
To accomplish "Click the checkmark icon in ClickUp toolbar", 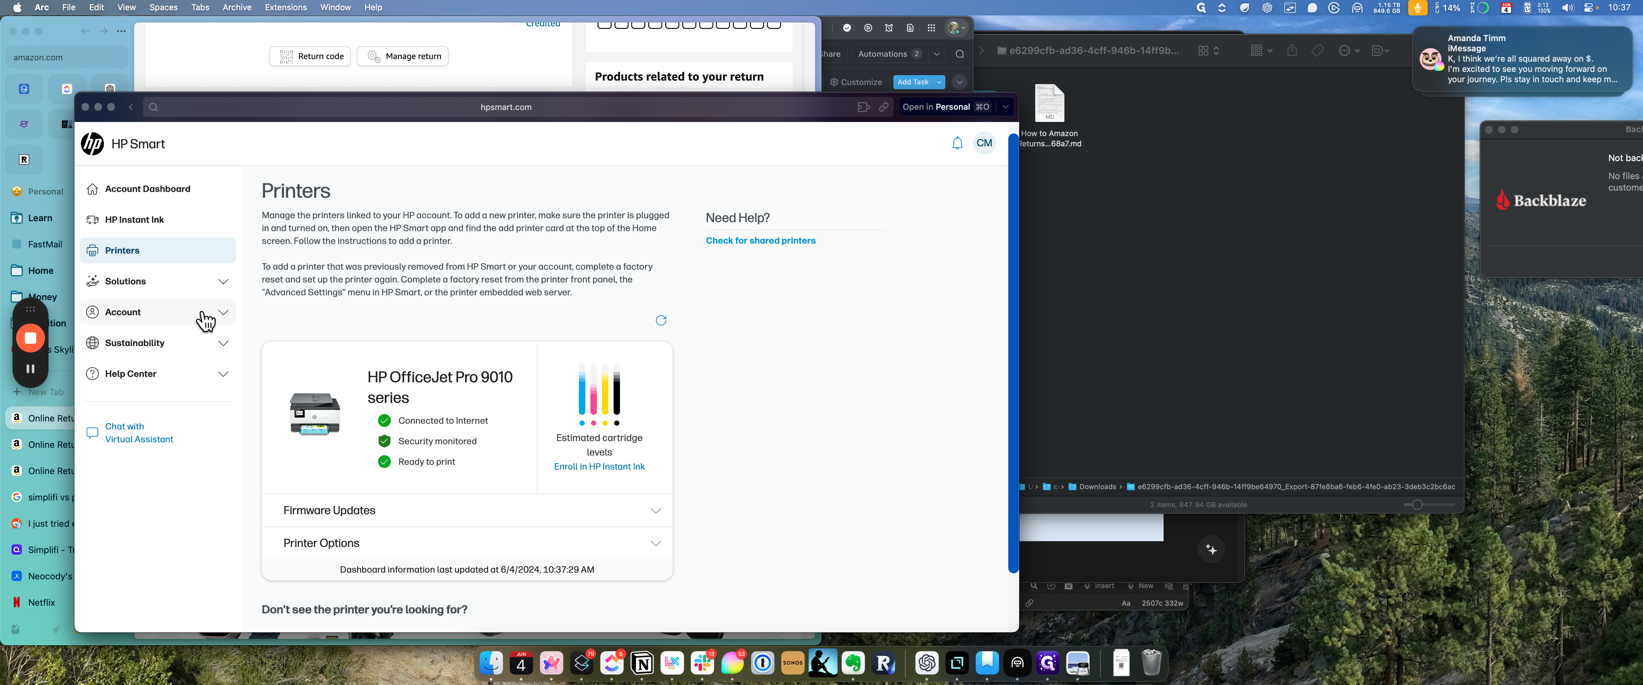I will (x=847, y=28).
